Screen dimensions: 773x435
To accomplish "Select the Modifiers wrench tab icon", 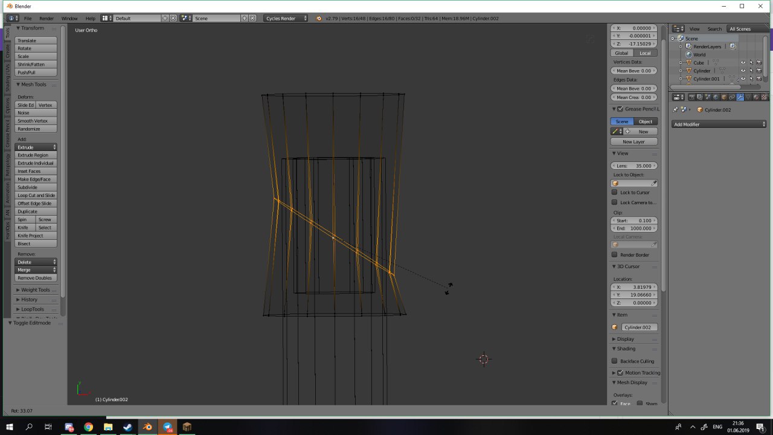I will pos(740,97).
